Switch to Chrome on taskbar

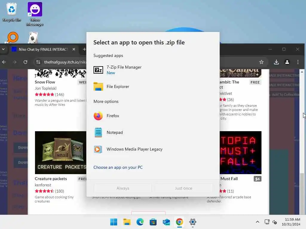pos(179,222)
